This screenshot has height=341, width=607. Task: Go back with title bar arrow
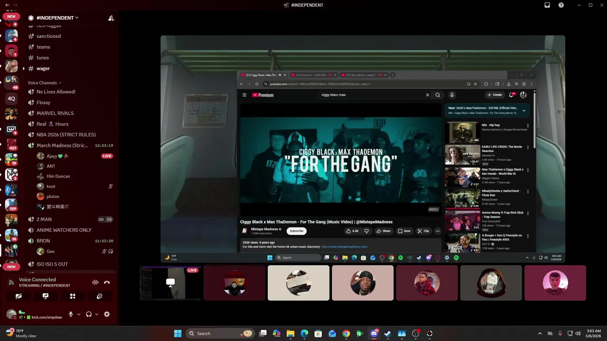pyautogui.click(x=8, y=5)
